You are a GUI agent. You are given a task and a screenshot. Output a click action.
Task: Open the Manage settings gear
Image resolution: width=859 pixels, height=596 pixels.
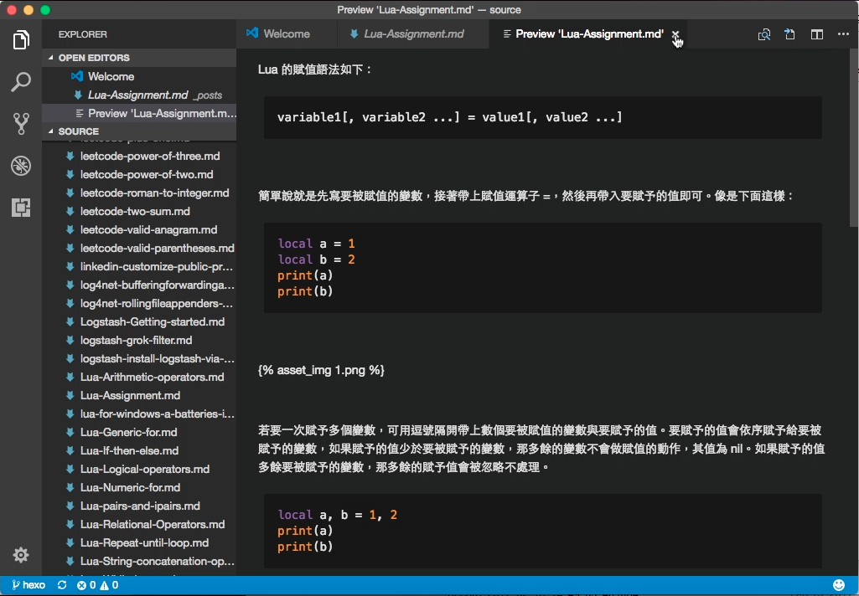point(21,555)
